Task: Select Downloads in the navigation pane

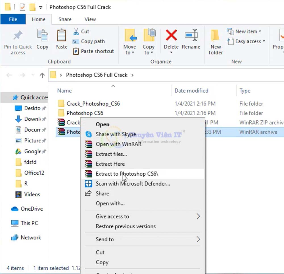Action: (x=32, y=119)
